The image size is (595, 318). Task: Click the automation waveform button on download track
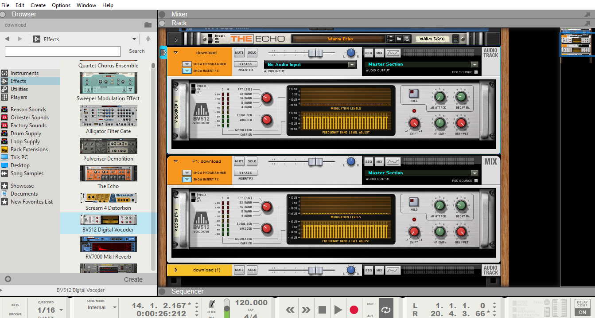[x=393, y=53]
